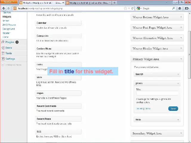The width and height of the screenshot is (191, 143).
Task: Expand the Meta widget in Primary area
Action: (x=178, y=120)
